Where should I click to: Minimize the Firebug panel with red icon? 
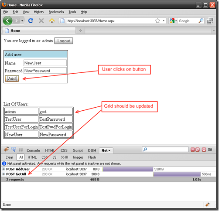pos(192,150)
